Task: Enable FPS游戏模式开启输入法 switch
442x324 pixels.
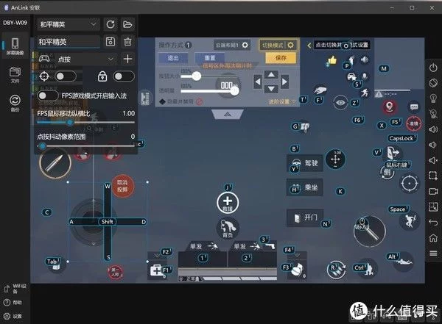Action: (x=48, y=96)
